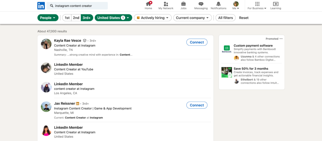Click Jax Reissner's profile photo

point(46,107)
